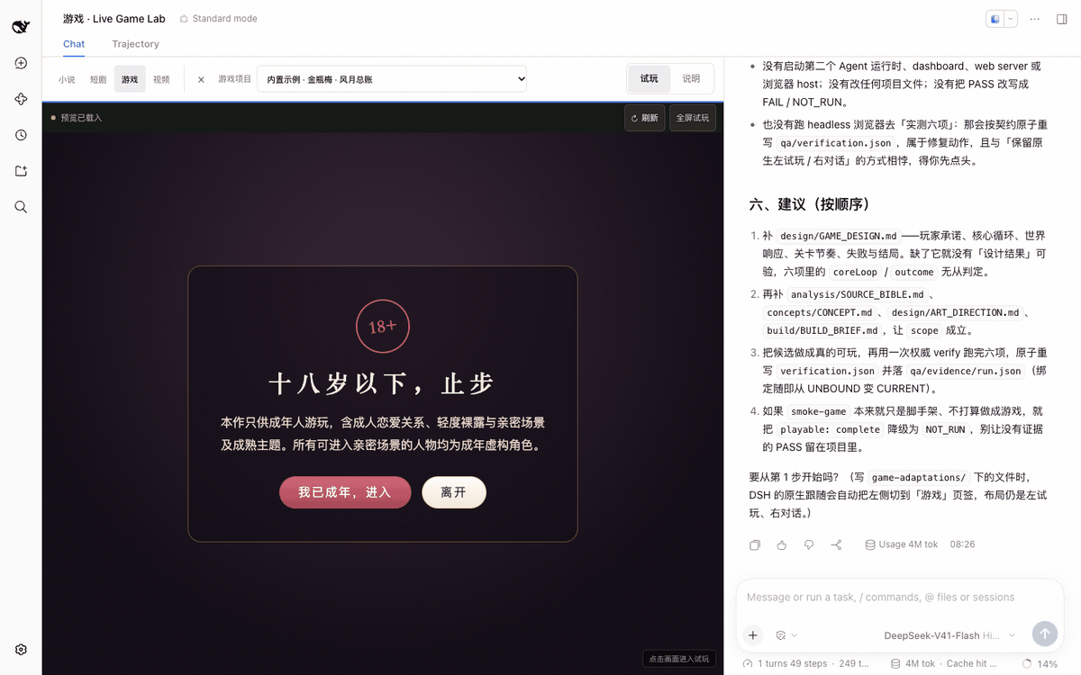Close the game panel with the X icon
This screenshot has height=675, width=1081.
(x=201, y=79)
